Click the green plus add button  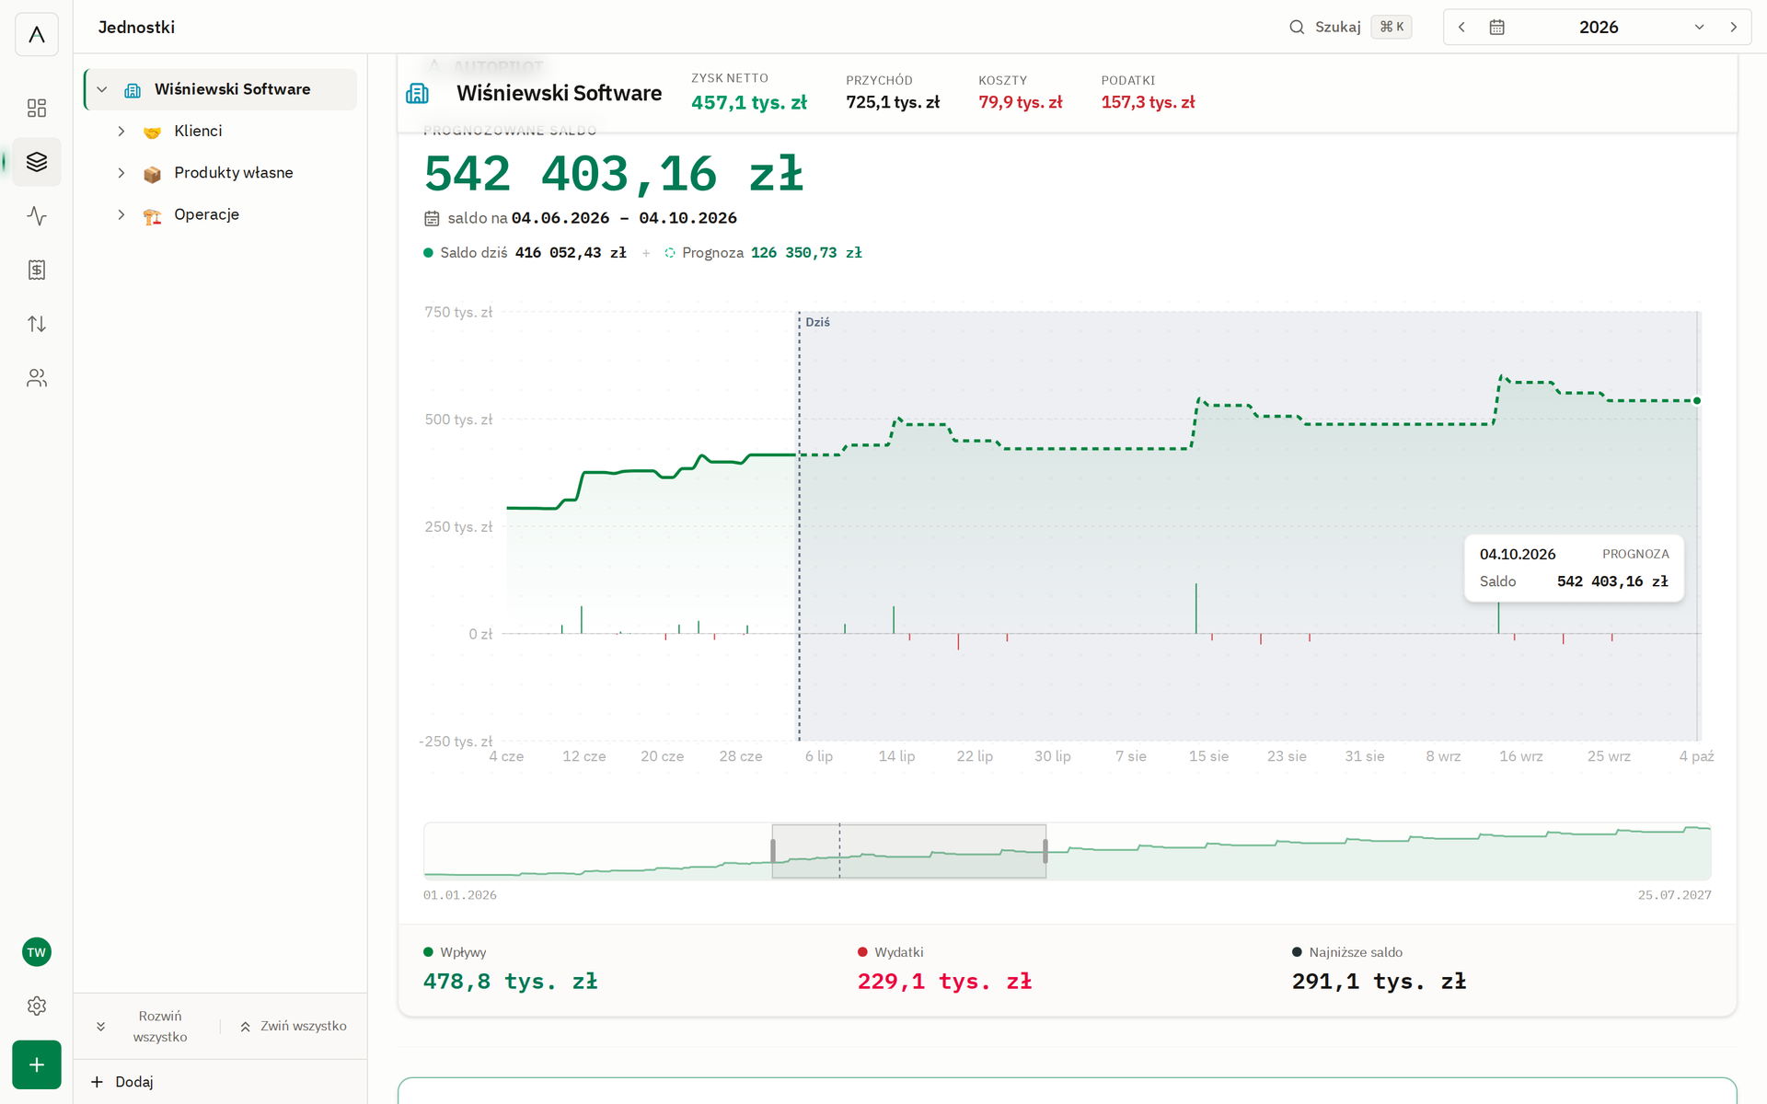[x=37, y=1064]
